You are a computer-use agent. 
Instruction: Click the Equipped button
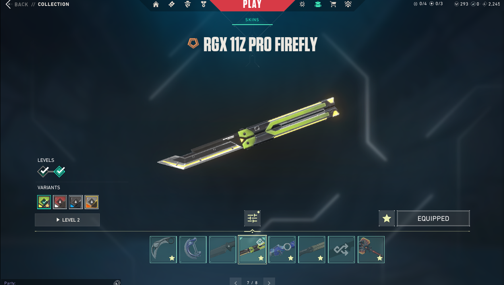pyautogui.click(x=433, y=218)
